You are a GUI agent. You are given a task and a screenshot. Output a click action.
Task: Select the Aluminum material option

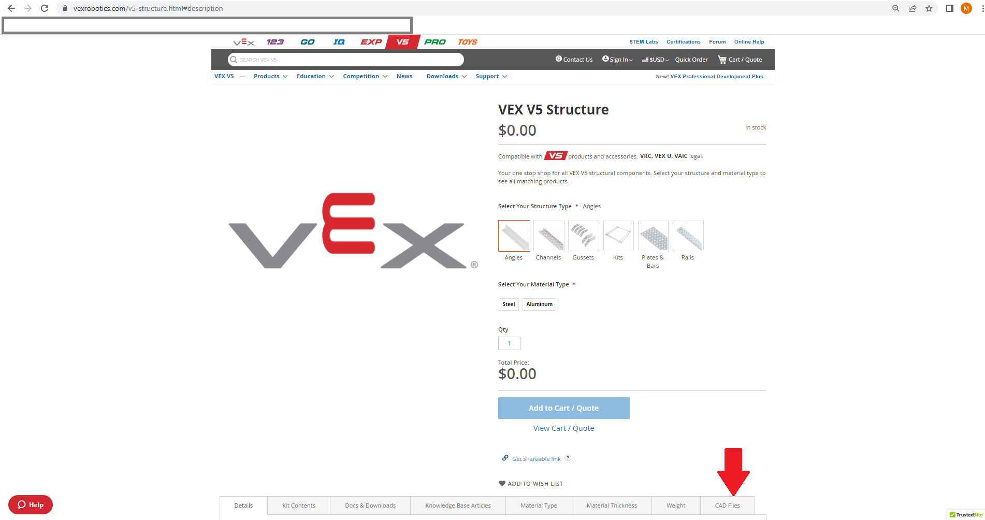click(539, 304)
